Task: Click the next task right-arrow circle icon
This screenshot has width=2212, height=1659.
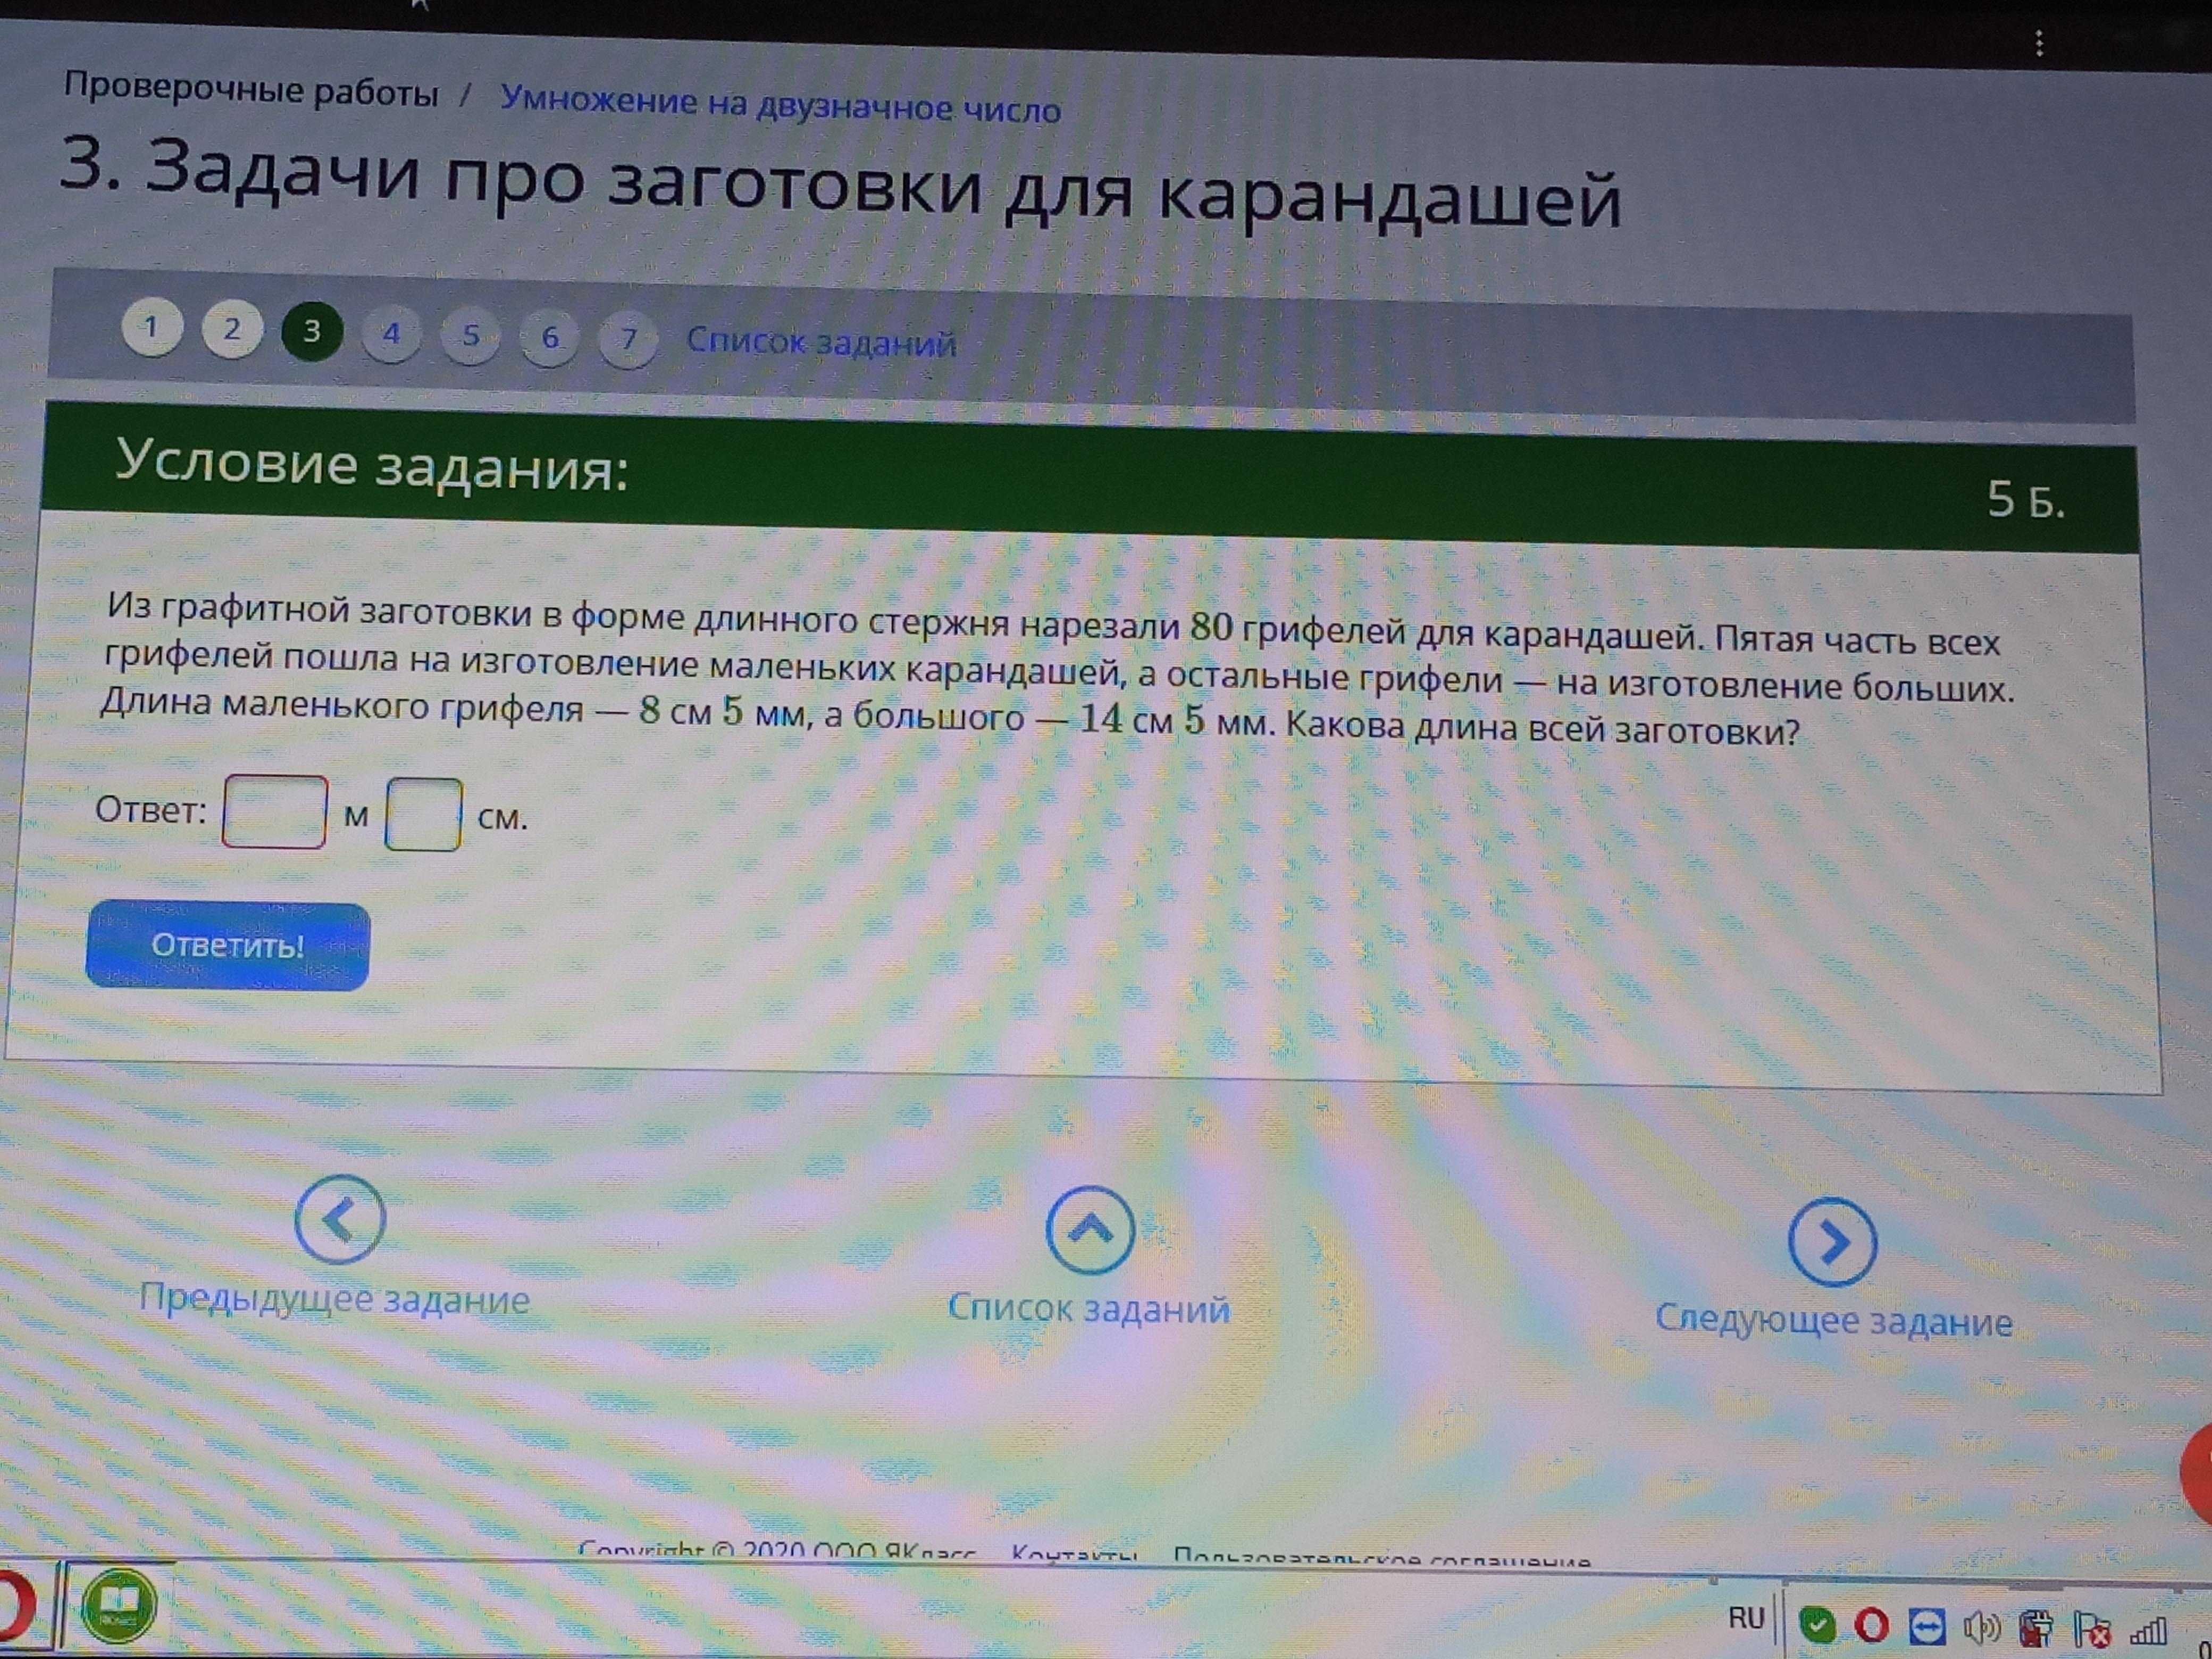Action: click(x=1832, y=1241)
